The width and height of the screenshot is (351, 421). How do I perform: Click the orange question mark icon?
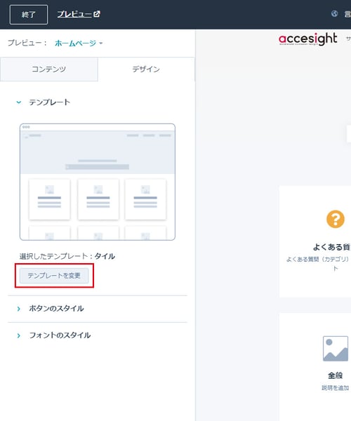336,219
